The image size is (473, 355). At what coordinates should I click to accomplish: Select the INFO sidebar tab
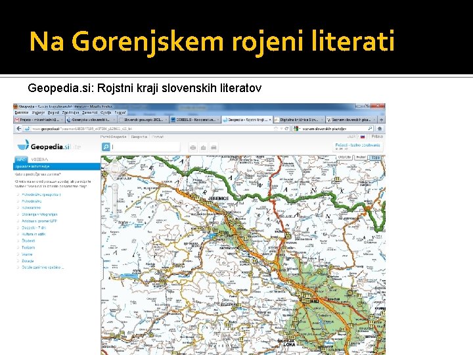(21, 160)
